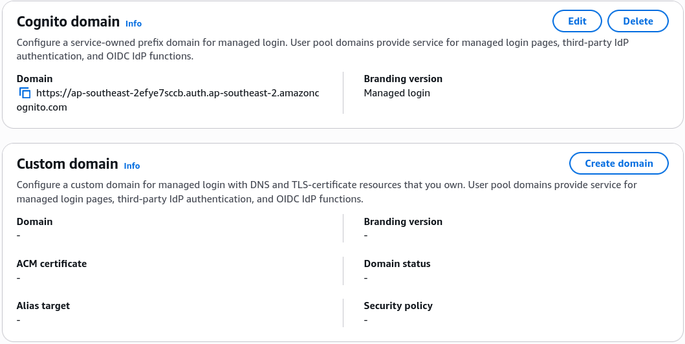Image resolution: width=685 pixels, height=344 pixels.
Task: Click the Custom domain section 'Domain' label
Action: (34, 222)
